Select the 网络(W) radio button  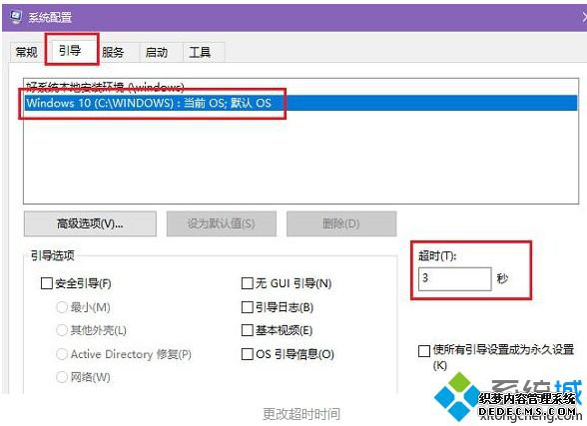point(62,377)
